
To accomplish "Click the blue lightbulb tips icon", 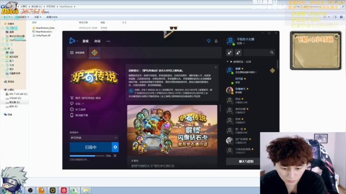I will pos(209,41).
